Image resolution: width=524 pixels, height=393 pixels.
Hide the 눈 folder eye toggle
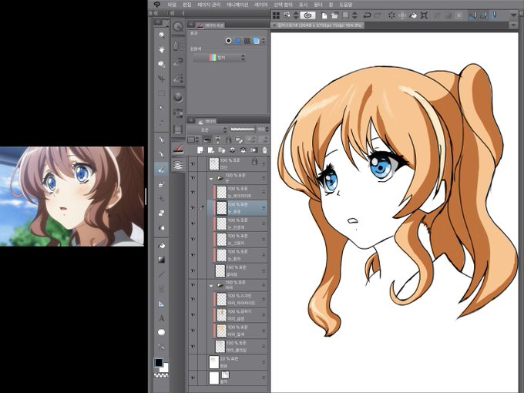point(193,178)
